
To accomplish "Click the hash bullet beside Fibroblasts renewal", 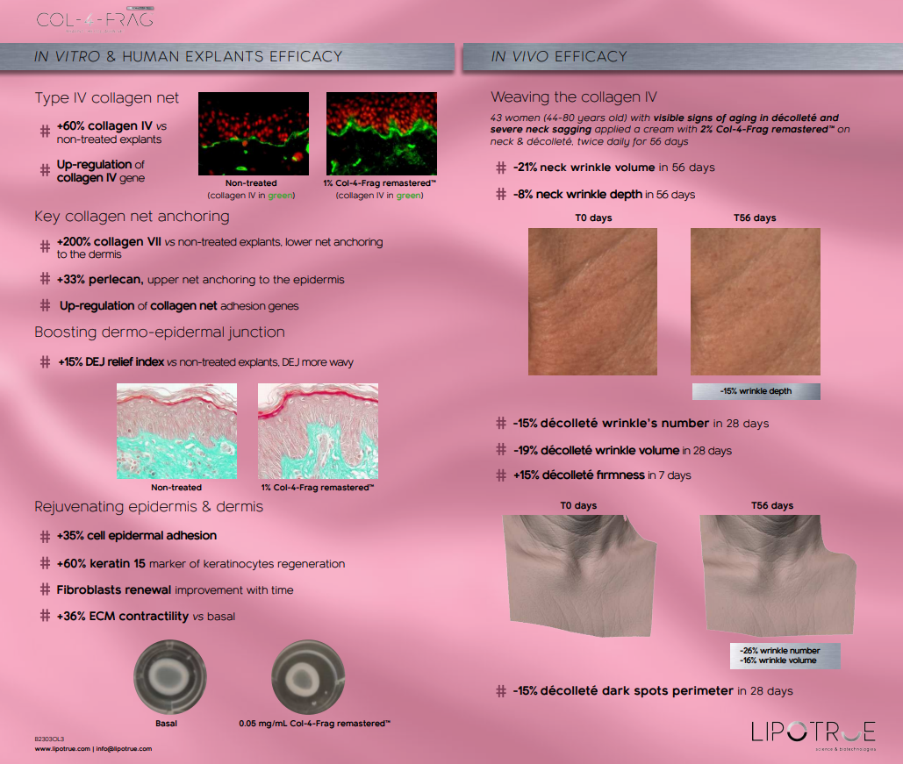I will [45, 589].
